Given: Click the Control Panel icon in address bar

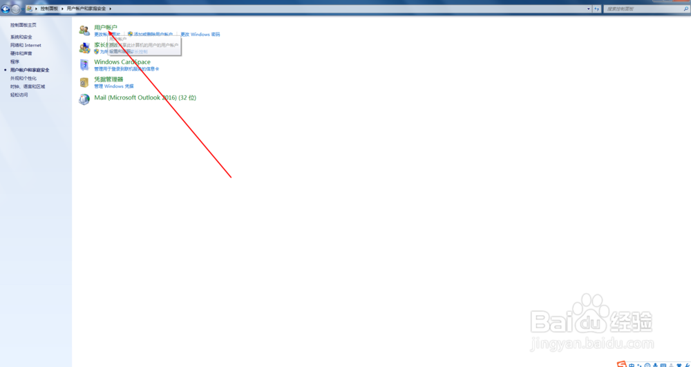Looking at the screenshot, I should [x=29, y=8].
